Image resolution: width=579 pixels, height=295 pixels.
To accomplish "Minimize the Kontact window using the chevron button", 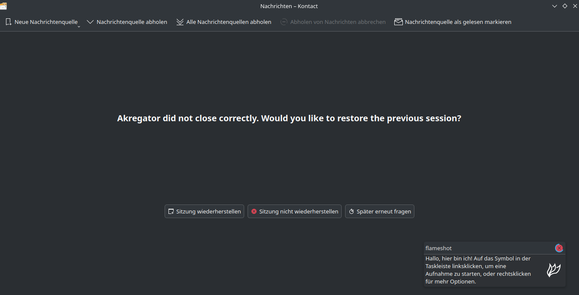I will (x=555, y=6).
